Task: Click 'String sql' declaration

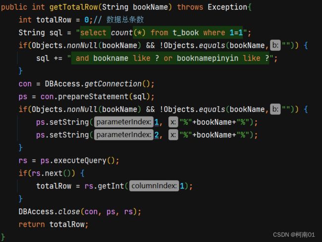Action: (41, 33)
